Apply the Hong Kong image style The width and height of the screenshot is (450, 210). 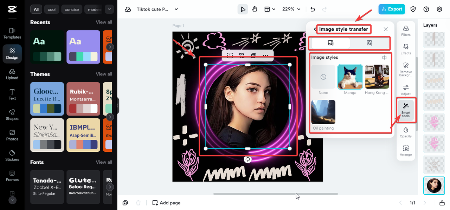tap(377, 80)
